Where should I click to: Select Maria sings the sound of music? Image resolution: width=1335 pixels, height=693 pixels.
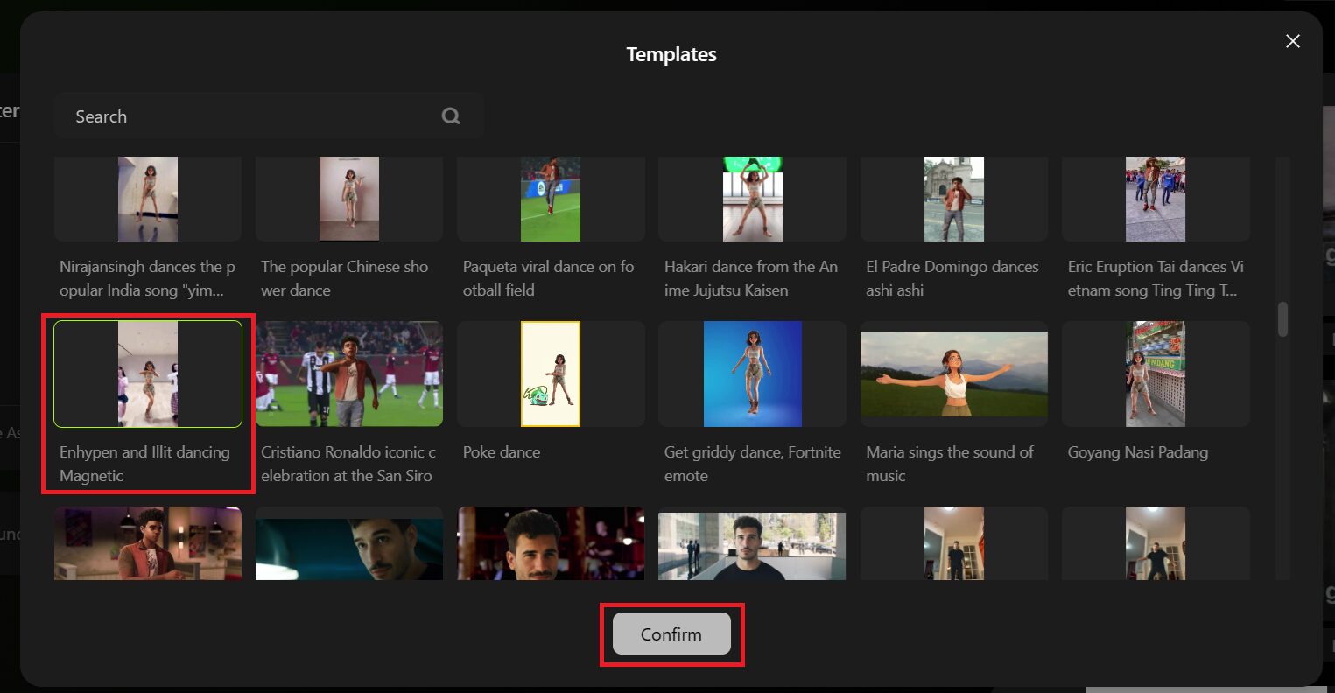tap(953, 374)
